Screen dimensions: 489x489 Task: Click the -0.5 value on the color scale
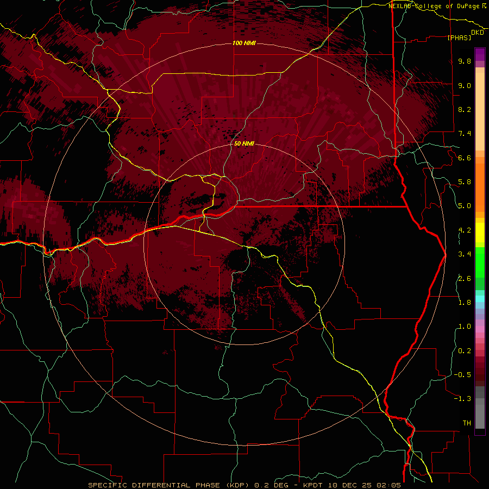pyautogui.click(x=462, y=375)
